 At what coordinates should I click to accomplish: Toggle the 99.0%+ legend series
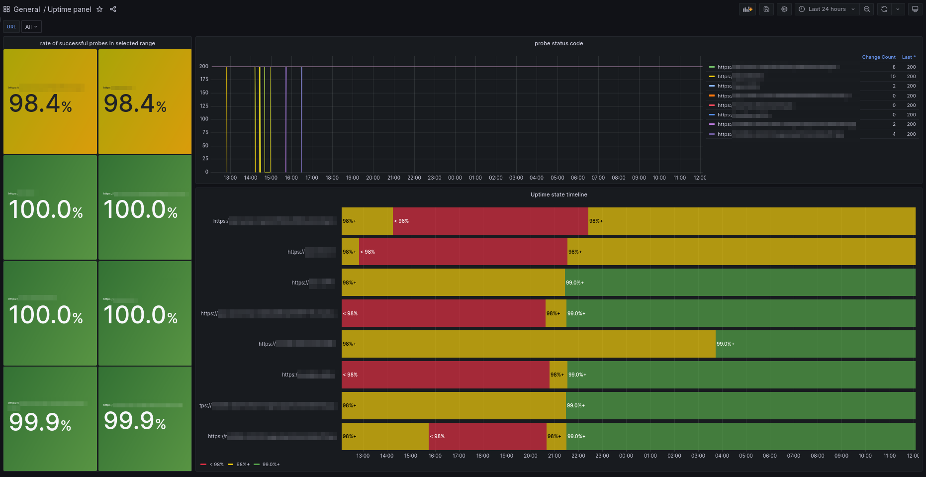(x=267, y=464)
